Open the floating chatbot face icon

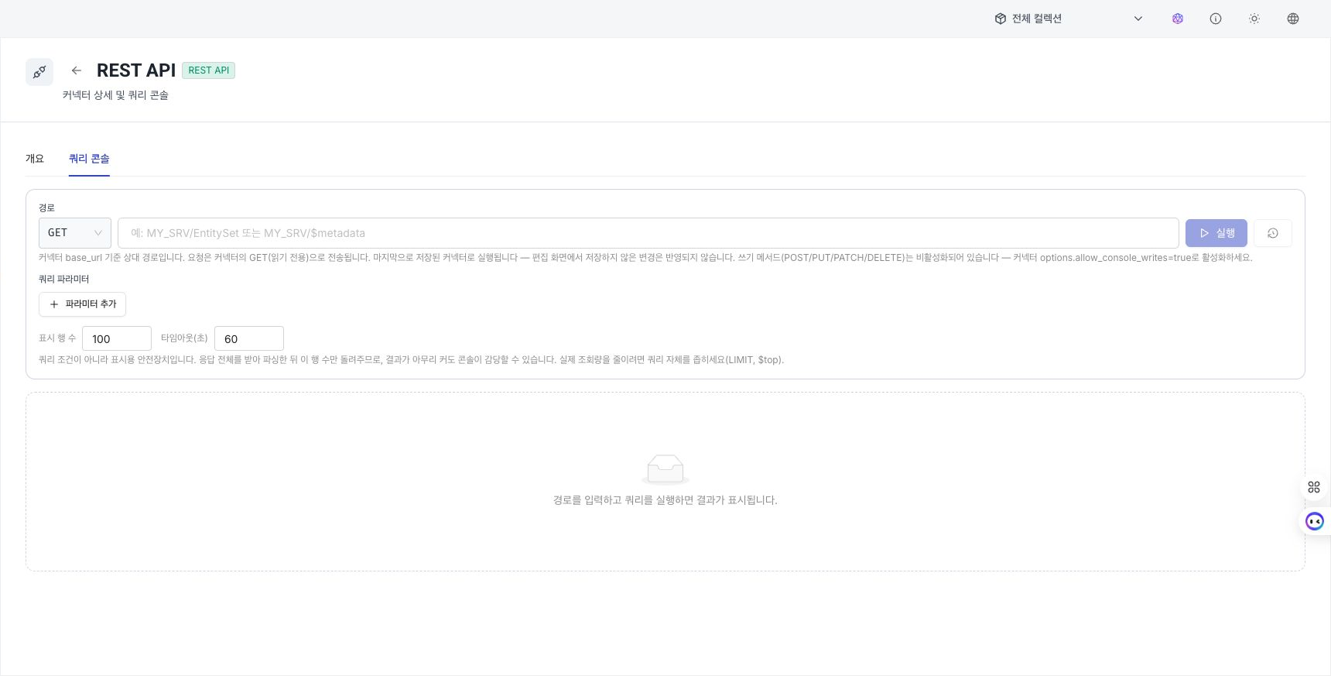1315,521
